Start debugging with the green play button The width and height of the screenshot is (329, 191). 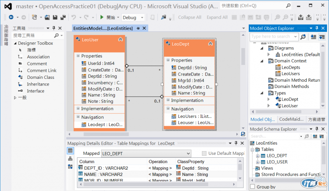(102, 17)
